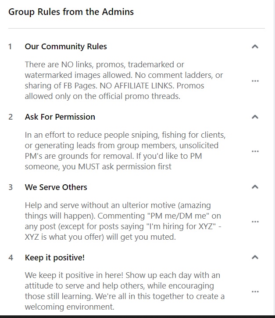Click the vertical scrollbar at right edge
Screen dimensions: 275x318
pyautogui.click(x=274, y=158)
